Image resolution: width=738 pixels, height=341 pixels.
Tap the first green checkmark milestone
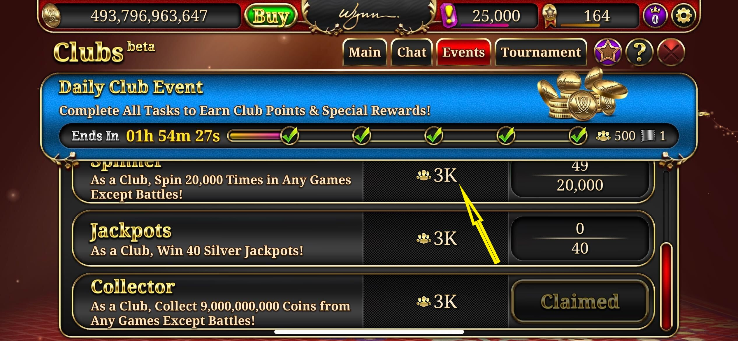(x=290, y=136)
